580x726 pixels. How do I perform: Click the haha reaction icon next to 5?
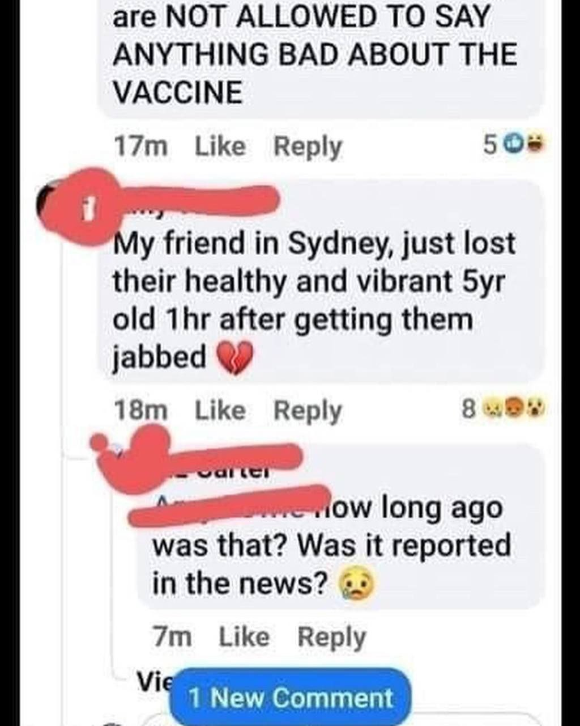coord(535,145)
